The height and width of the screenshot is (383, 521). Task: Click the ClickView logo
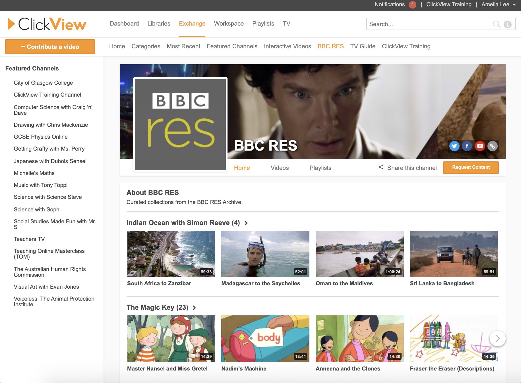pyautogui.click(x=47, y=24)
